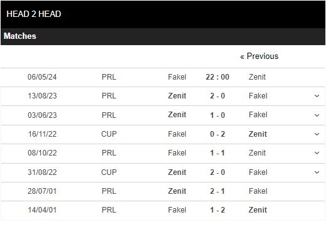Expand the 31/08/22 CUP match chevron
326x227 pixels.
coord(317,172)
